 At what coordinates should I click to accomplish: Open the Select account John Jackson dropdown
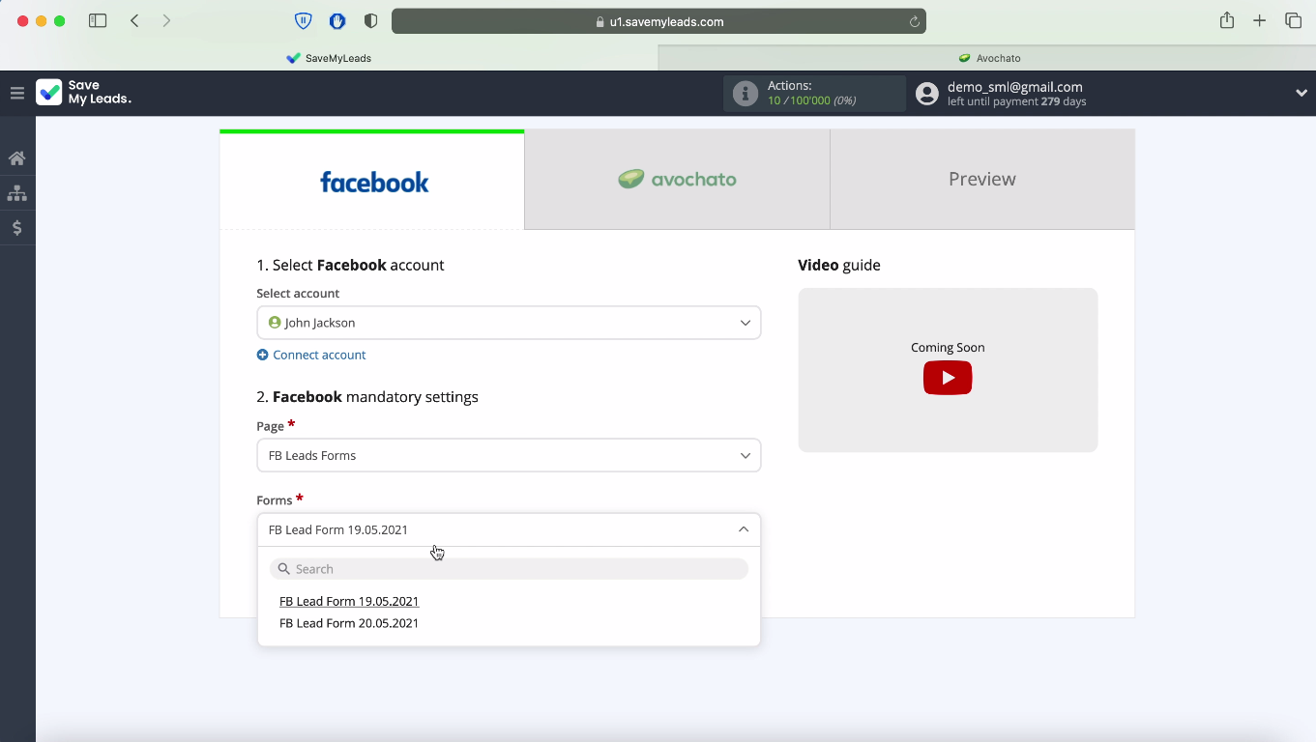509,323
